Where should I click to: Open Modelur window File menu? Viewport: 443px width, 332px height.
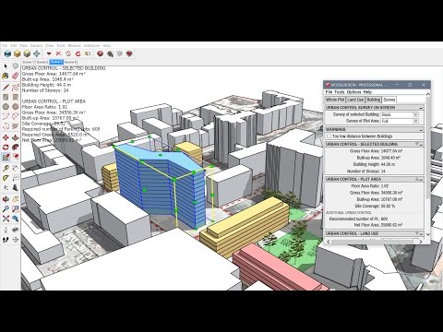[x=329, y=92]
